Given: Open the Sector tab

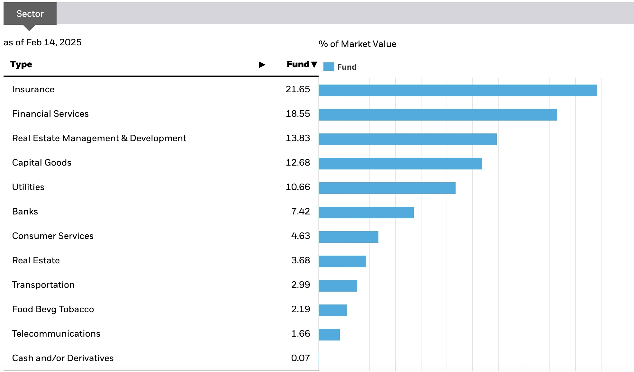Looking at the screenshot, I should click(x=30, y=14).
